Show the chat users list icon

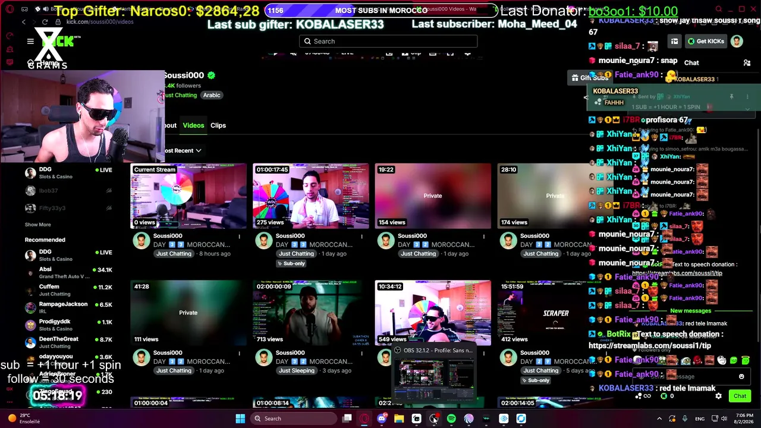[x=747, y=62]
